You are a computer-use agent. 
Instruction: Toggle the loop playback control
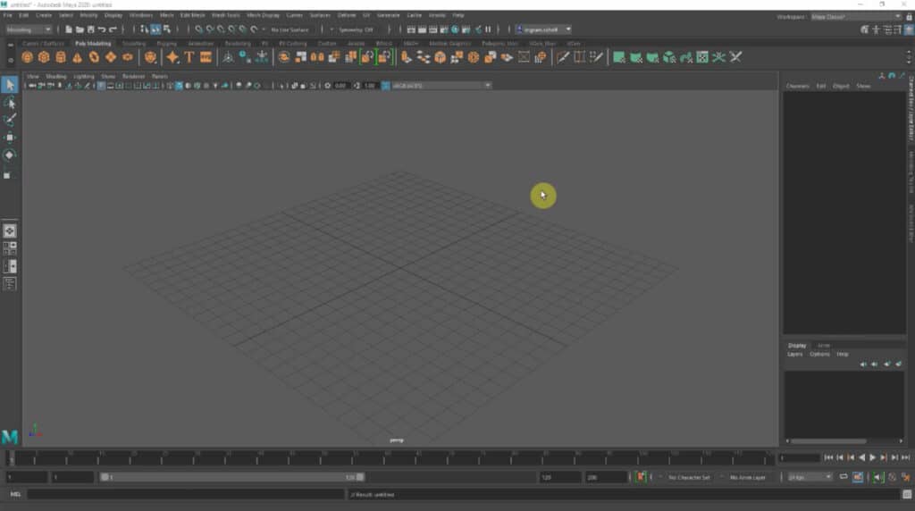point(844,477)
